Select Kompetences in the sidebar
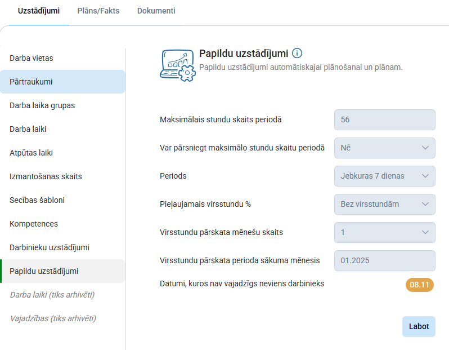 34,224
